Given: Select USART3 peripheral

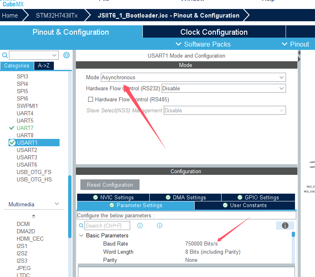Looking at the screenshot, I should click(x=27, y=157).
